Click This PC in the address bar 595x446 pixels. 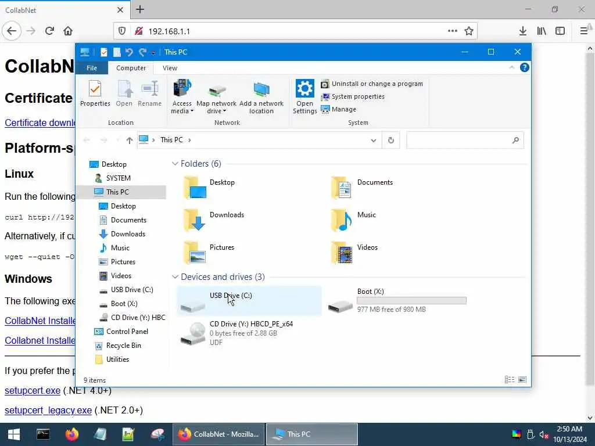coord(171,140)
